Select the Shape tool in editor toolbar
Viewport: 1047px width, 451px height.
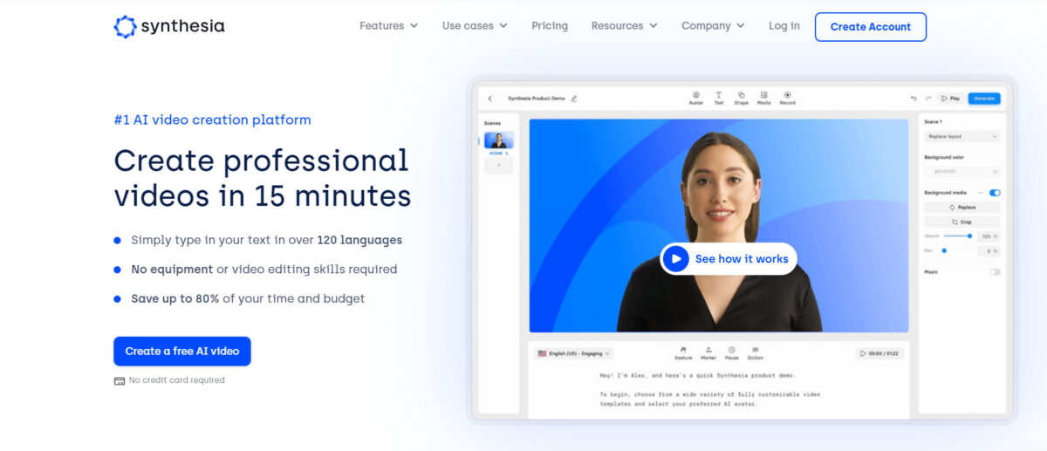tap(741, 98)
